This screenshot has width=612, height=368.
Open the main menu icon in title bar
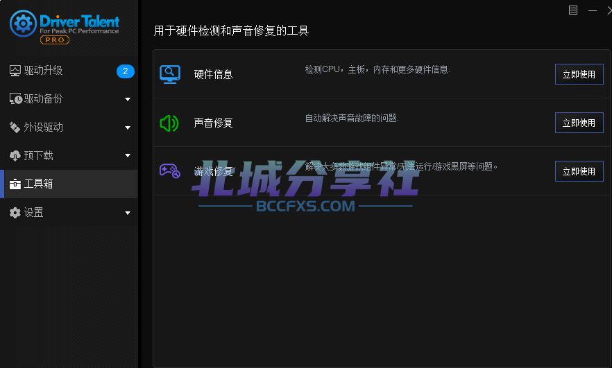[x=573, y=10]
